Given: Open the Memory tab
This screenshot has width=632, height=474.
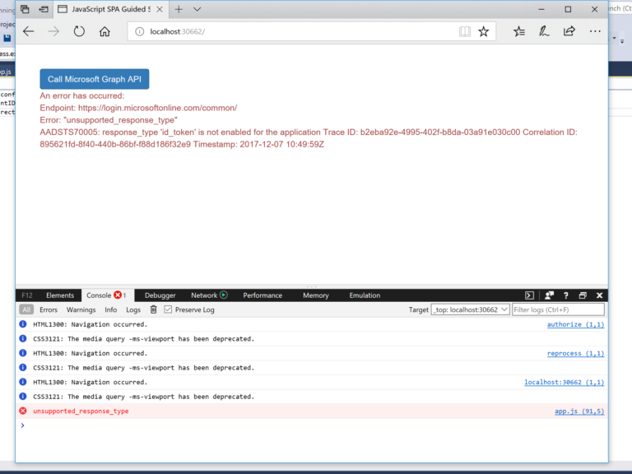Looking at the screenshot, I should [x=316, y=295].
